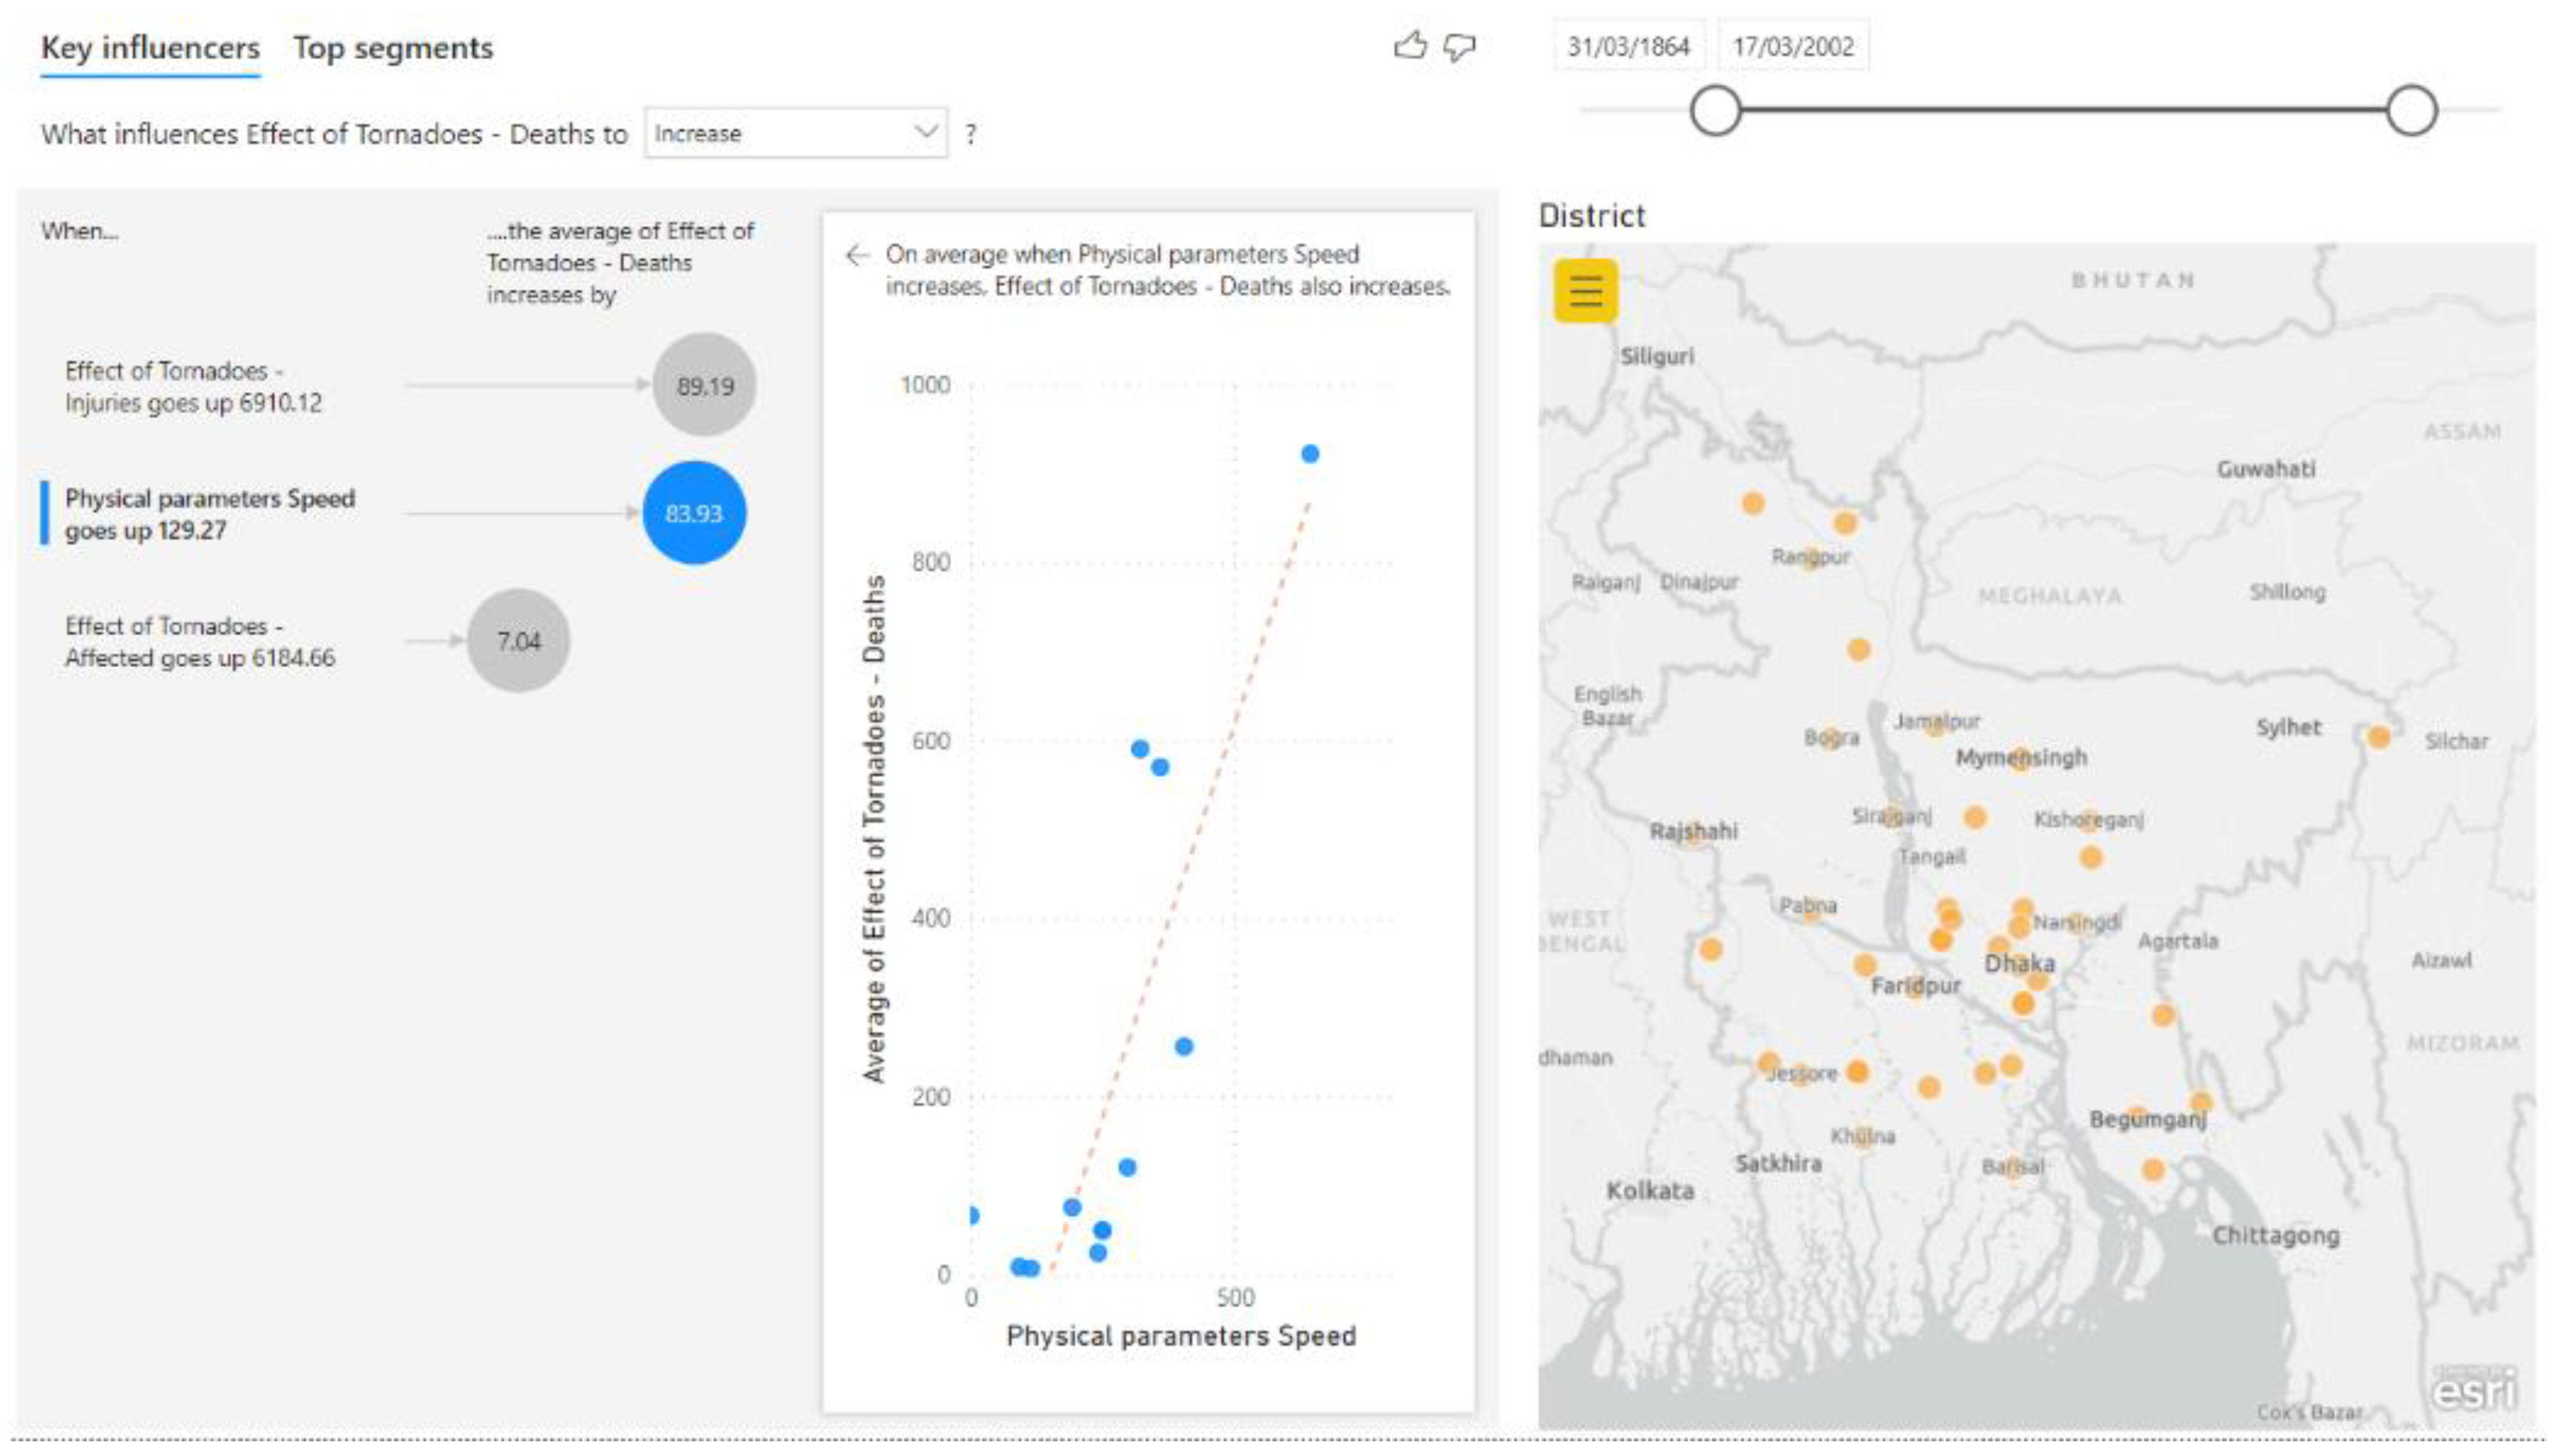The image size is (2553, 1456).
Task: Click the Esri logo on map
Action: [2473, 1389]
